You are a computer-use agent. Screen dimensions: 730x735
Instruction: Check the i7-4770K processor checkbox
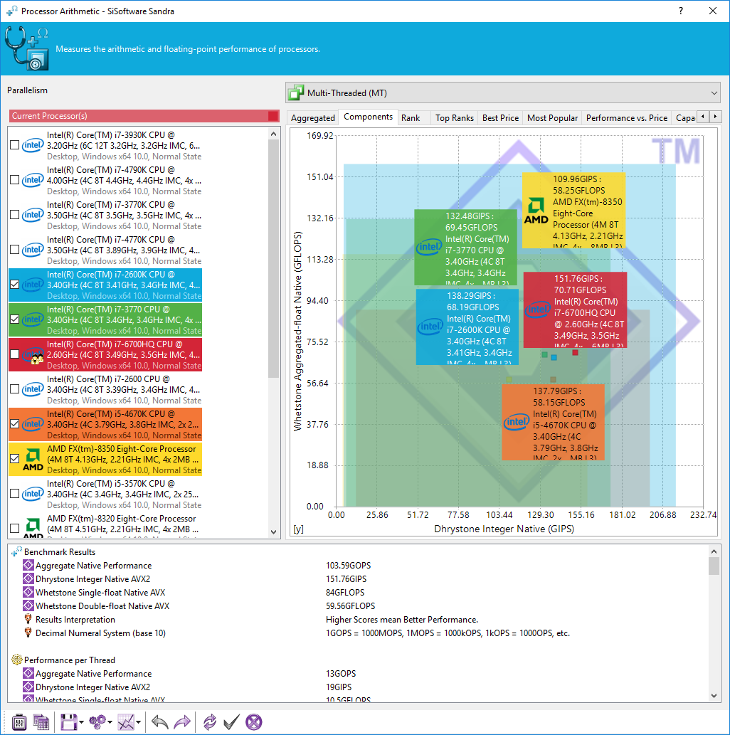point(14,250)
